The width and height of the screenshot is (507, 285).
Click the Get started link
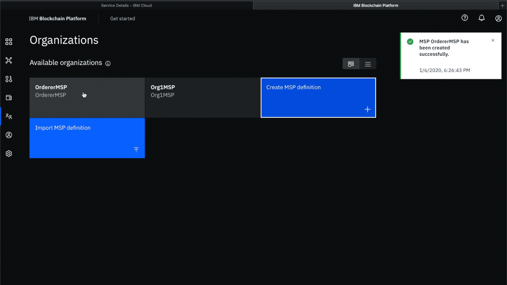123,19
